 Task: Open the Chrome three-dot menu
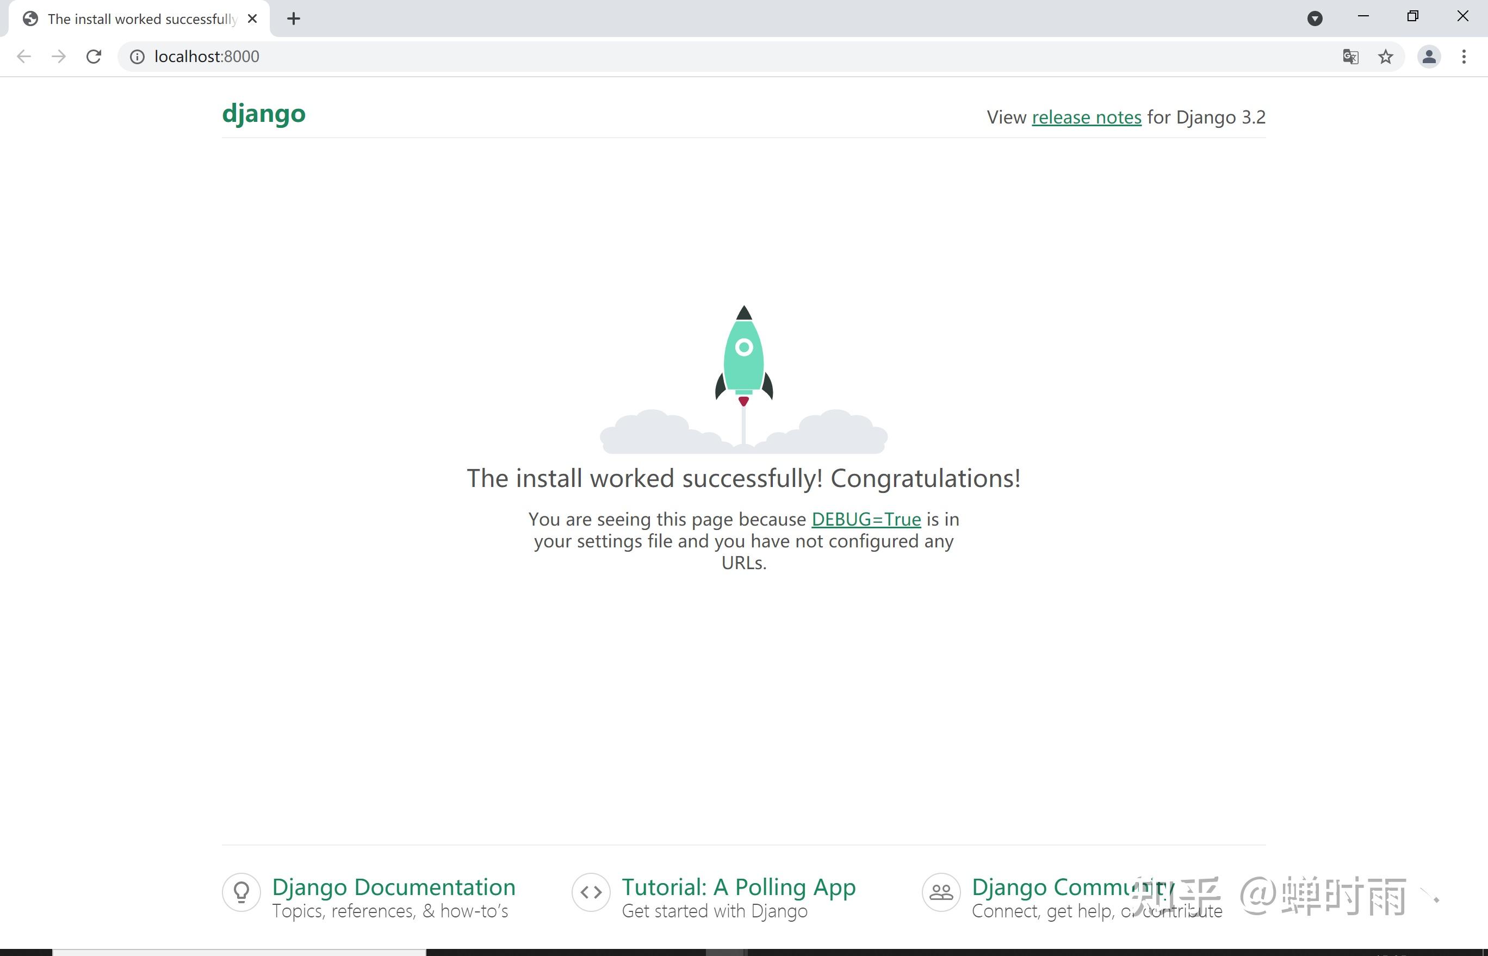pyautogui.click(x=1464, y=57)
